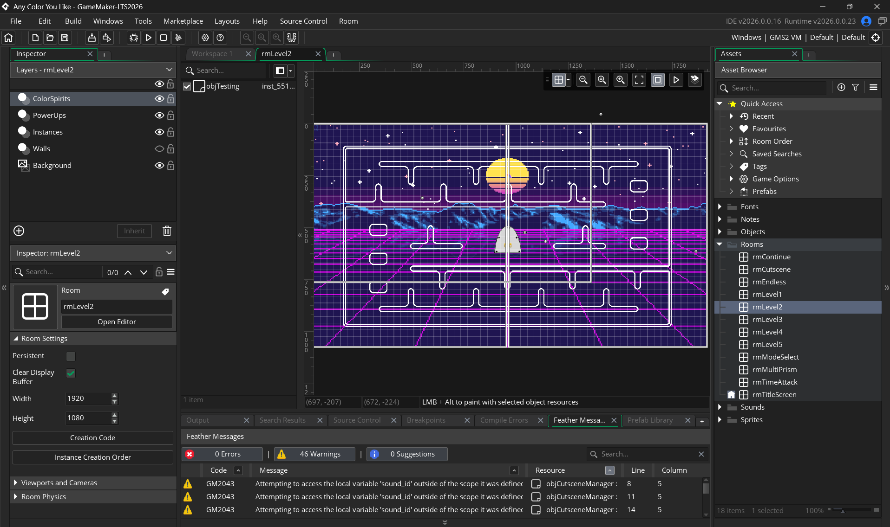
Task: Click the room editor play preview icon
Action: [676, 80]
